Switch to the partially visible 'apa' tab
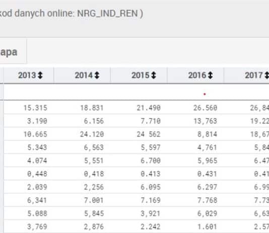Screen dimensions: 269x233 [9, 51]
